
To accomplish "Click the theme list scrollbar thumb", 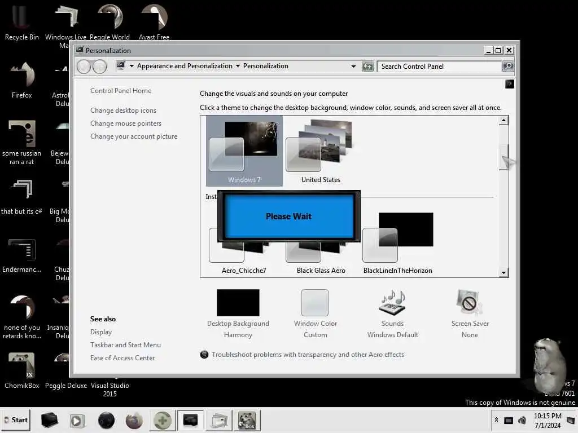I will (503, 157).
